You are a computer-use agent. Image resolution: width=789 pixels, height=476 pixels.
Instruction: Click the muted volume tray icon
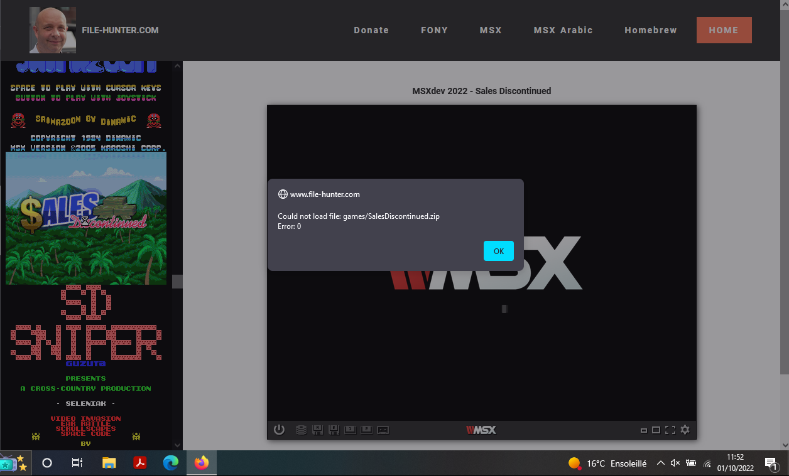click(x=675, y=463)
